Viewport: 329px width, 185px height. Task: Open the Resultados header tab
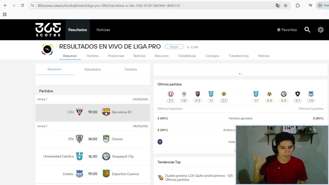[78, 30]
